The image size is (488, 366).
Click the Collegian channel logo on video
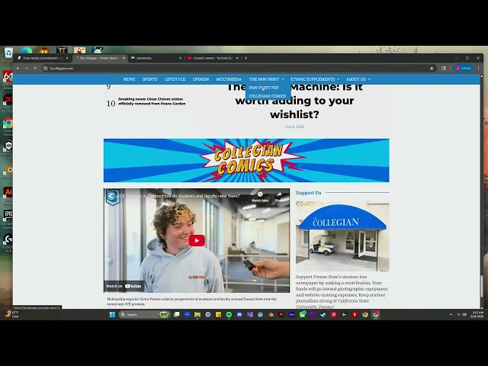112,197
